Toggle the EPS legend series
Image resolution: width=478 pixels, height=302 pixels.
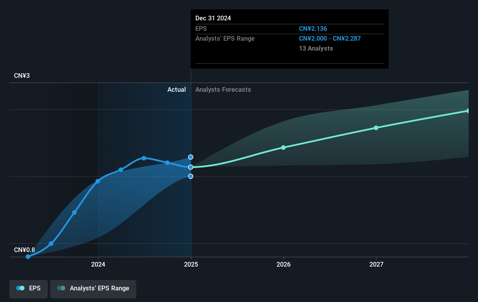click(29, 289)
